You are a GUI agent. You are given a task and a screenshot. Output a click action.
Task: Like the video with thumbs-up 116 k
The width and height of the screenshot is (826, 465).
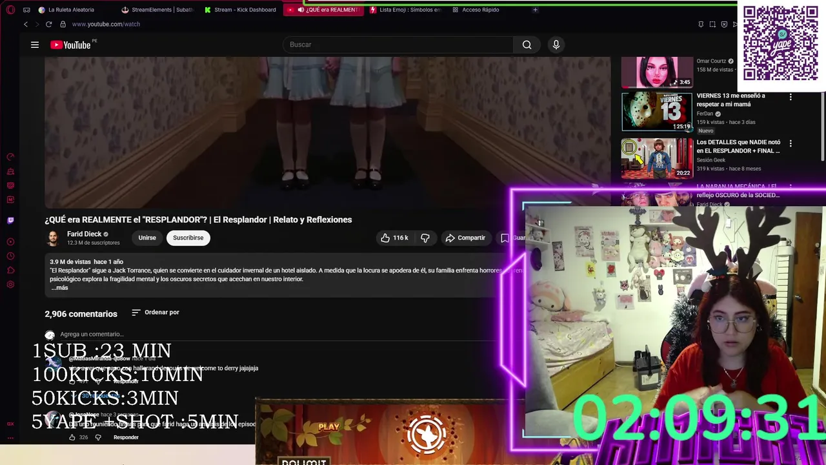tap(394, 238)
